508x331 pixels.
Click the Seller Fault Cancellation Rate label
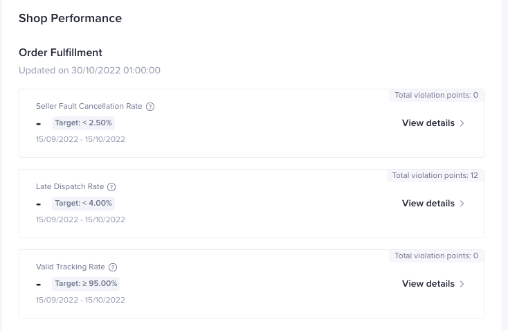pos(89,107)
